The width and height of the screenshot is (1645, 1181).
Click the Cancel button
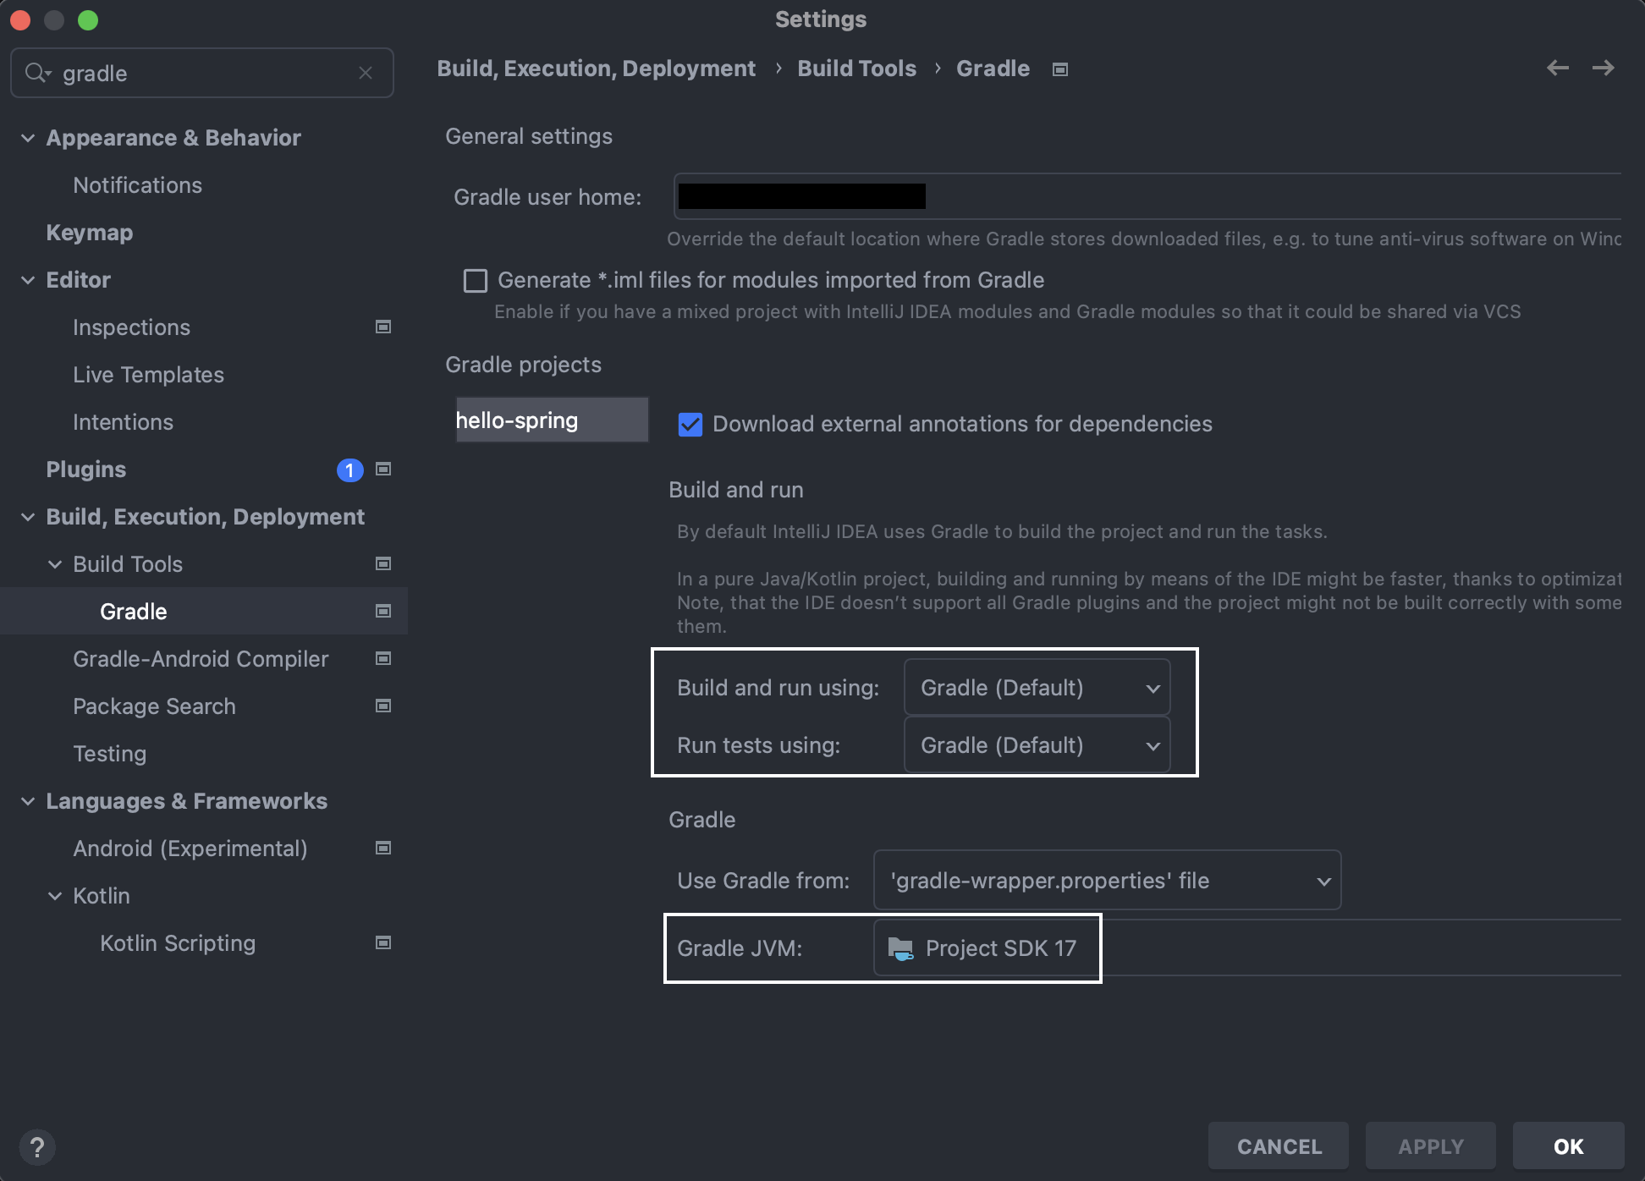click(1279, 1146)
